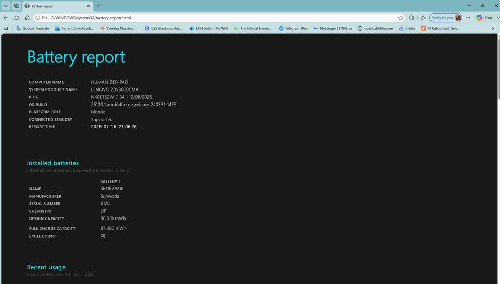The image size is (500, 284).
Task: Open LAN hosts - My WiFi bookmark
Action: (208, 28)
